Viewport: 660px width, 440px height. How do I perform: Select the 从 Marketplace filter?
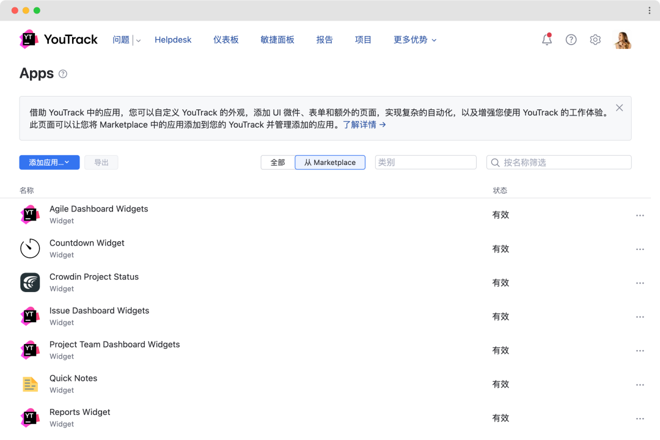click(330, 163)
